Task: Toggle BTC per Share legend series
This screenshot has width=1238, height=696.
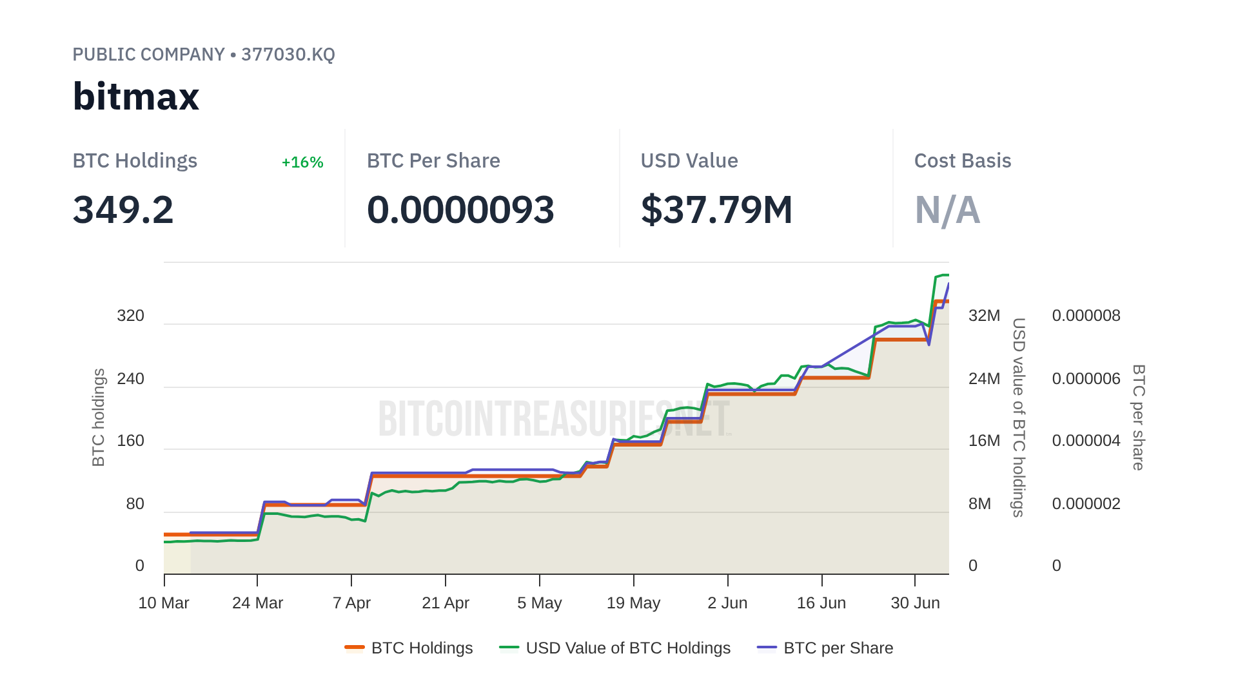Action: tap(838, 648)
